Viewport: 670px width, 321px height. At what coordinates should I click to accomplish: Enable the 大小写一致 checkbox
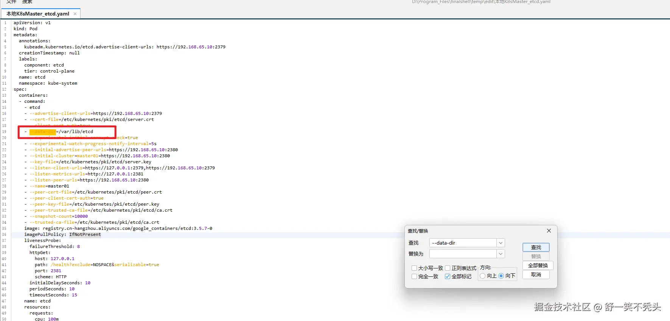[x=414, y=268]
